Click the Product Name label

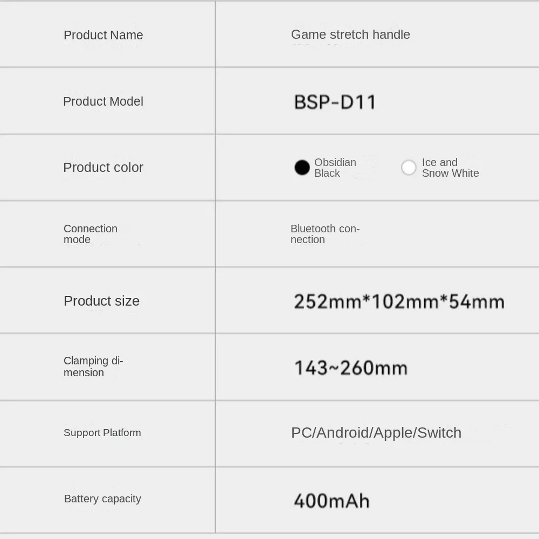103,35
